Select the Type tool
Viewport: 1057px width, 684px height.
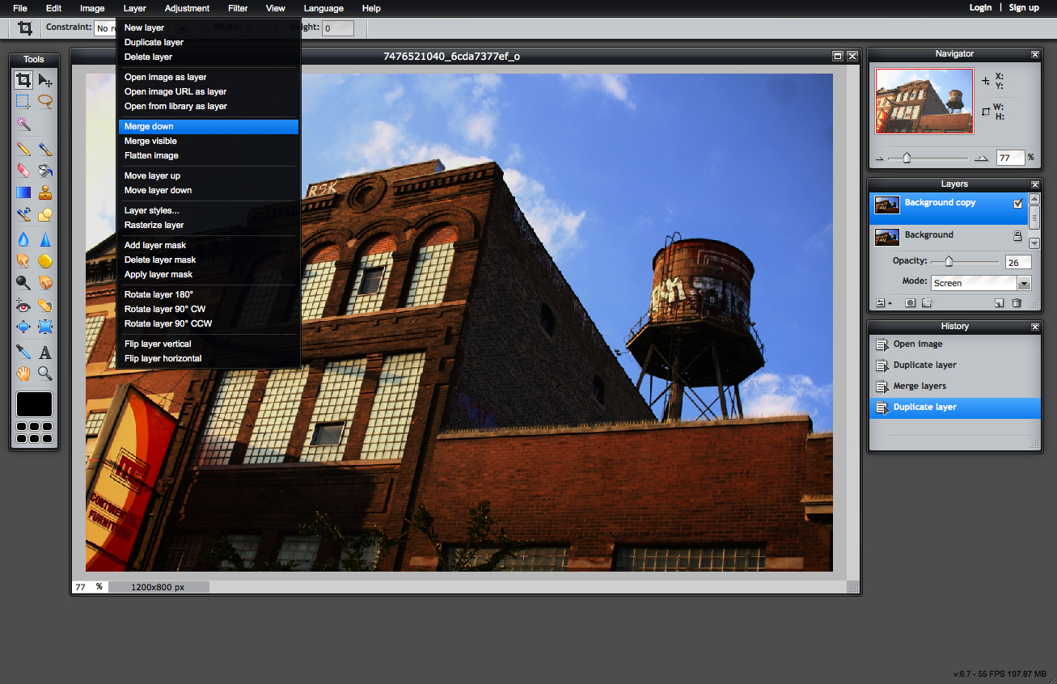[x=45, y=352]
